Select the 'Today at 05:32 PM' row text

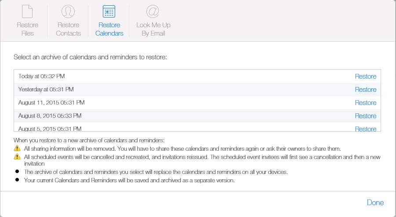(41, 76)
